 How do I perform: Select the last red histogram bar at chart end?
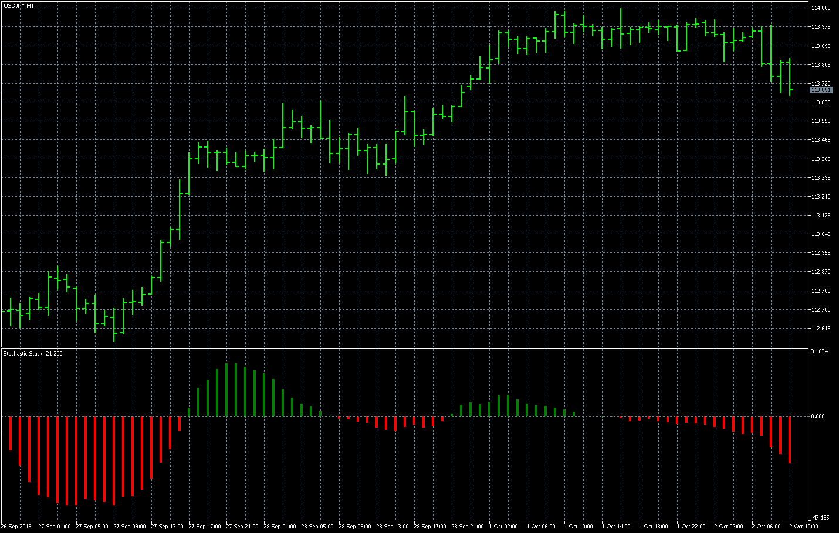pos(790,440)
